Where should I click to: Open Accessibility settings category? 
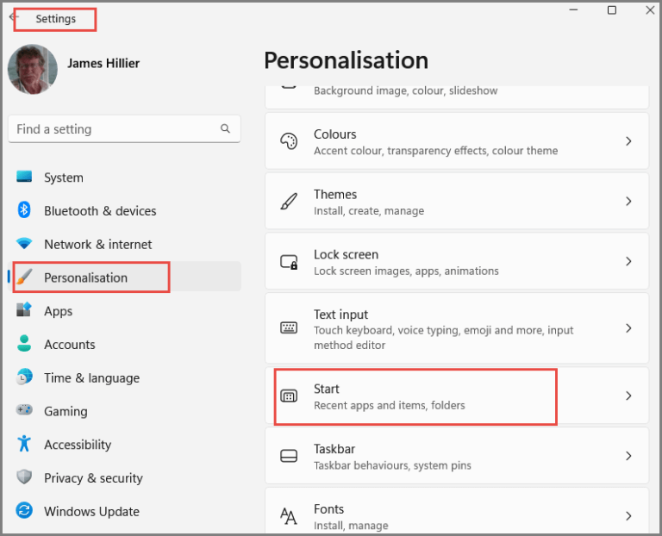pos(124,444)
